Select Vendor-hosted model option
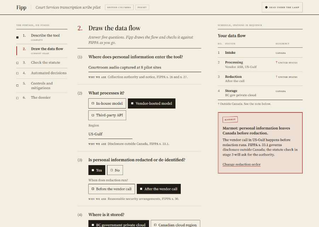Screen dimensions: 319x227 pos(152,104)
